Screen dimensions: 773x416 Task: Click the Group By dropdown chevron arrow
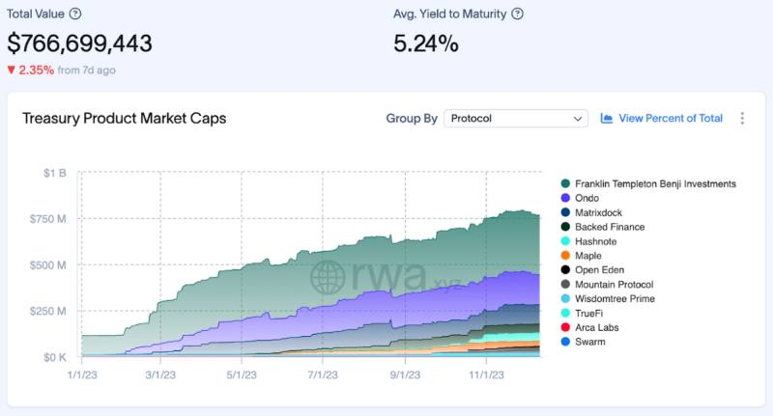pyautogui.click(x=578, y=119)
